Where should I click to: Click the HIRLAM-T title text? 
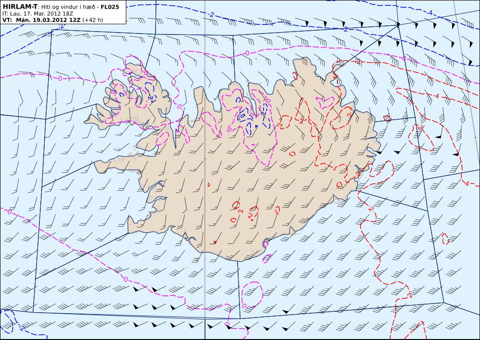coord(19,7)
